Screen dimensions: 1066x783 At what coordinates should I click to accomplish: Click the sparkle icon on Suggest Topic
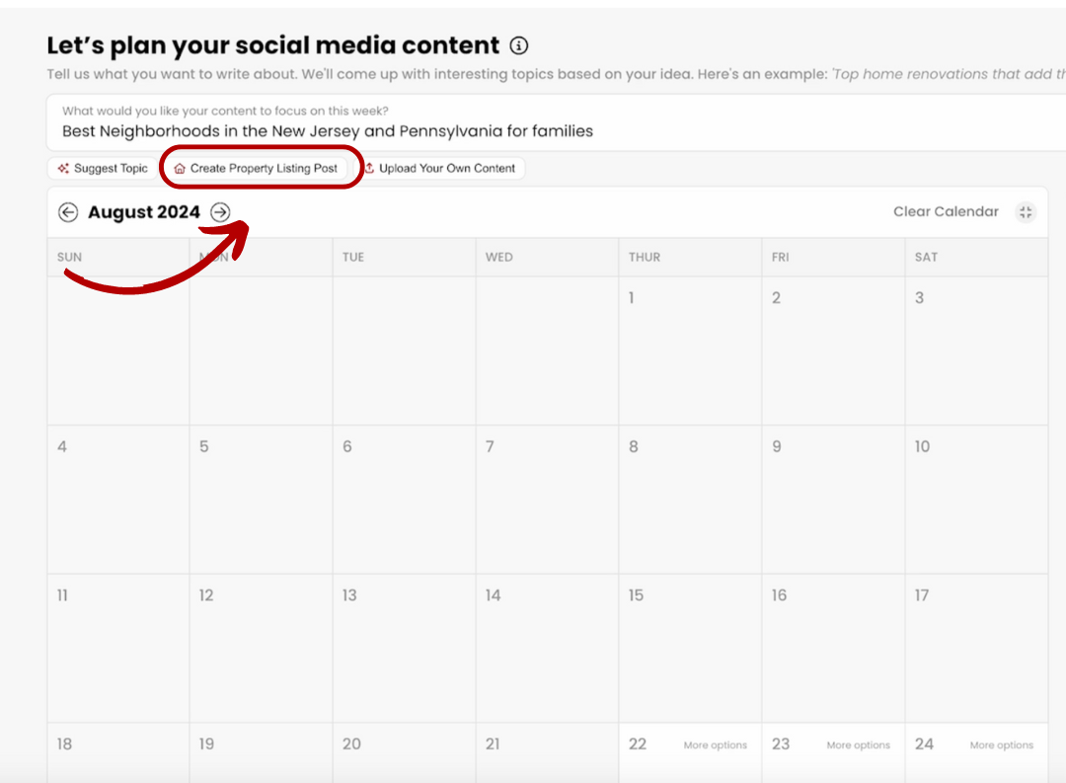pos(63,168)
